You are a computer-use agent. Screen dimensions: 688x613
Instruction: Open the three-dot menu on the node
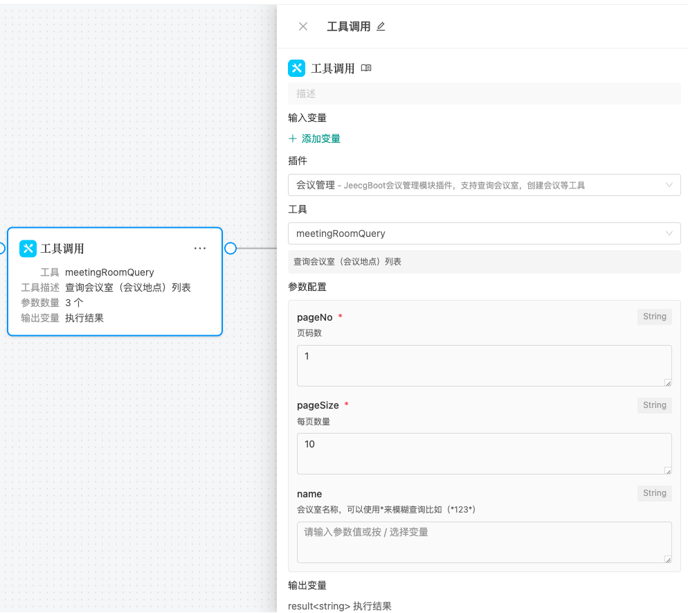[x=200, y=249]
